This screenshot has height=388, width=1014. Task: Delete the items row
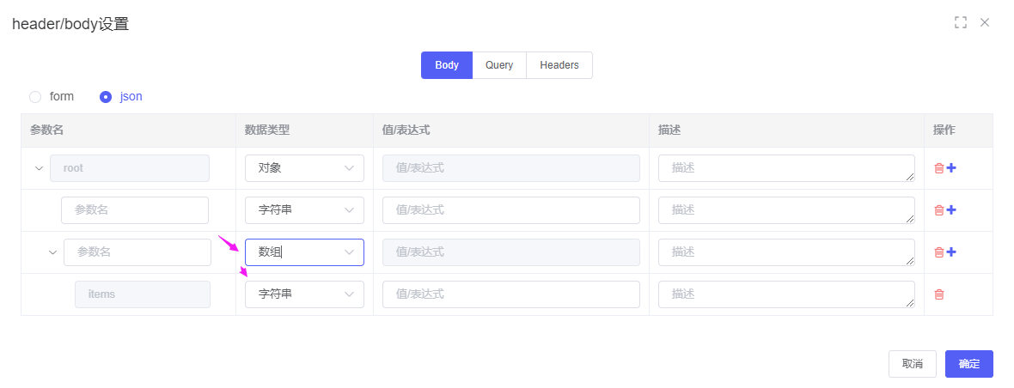(x=939, y=294)
